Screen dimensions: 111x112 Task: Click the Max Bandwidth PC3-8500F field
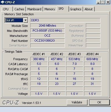click(x=47, y=30)
